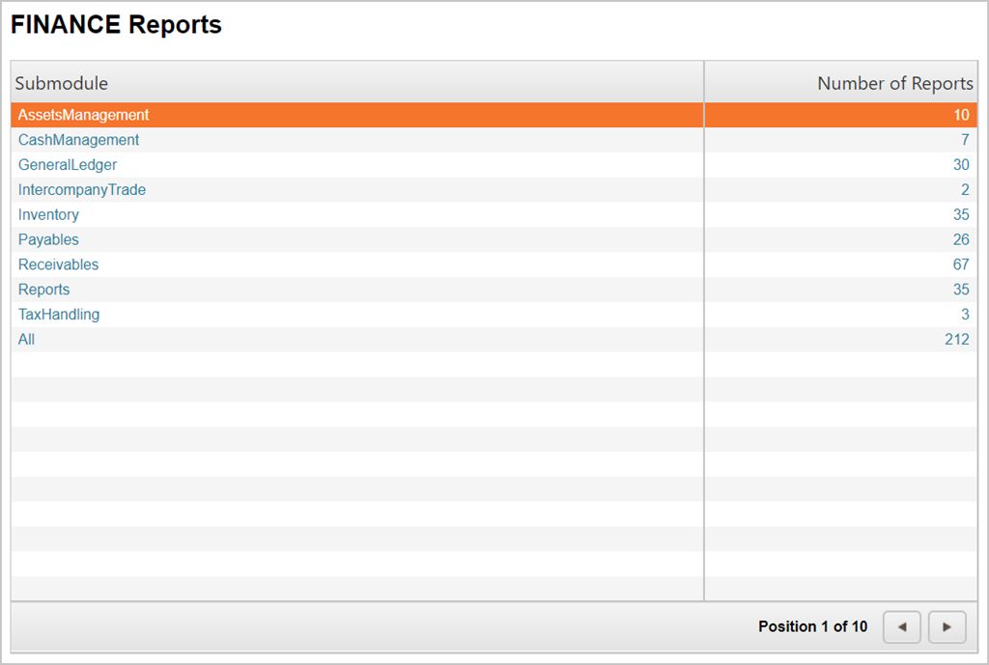
Task: Click the Payables submodule link
Action: [48, 240]
